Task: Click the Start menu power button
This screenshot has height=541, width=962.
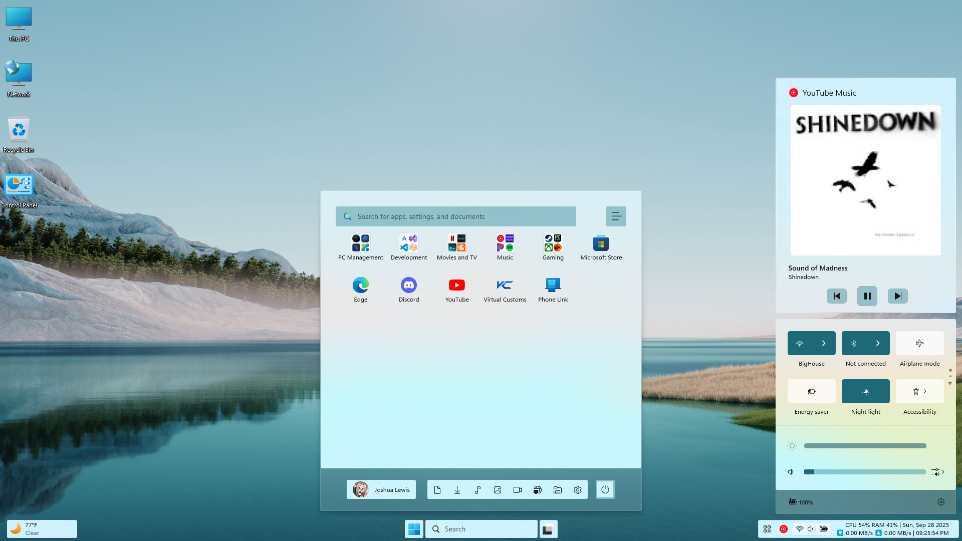Action: click(x=605, y=490)
